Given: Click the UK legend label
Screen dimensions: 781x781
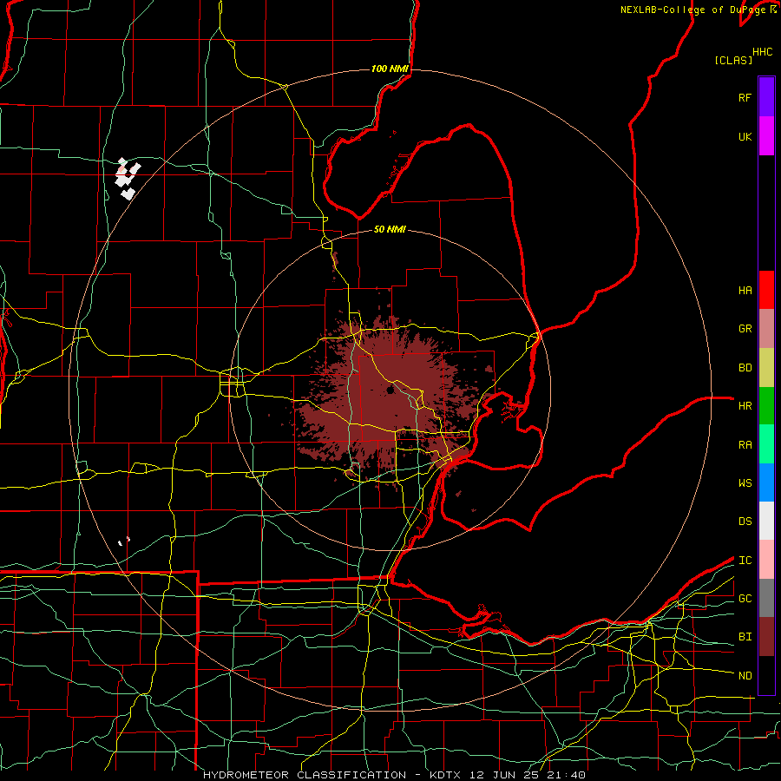Looking at the screenshot, I should tap(745, 136).
